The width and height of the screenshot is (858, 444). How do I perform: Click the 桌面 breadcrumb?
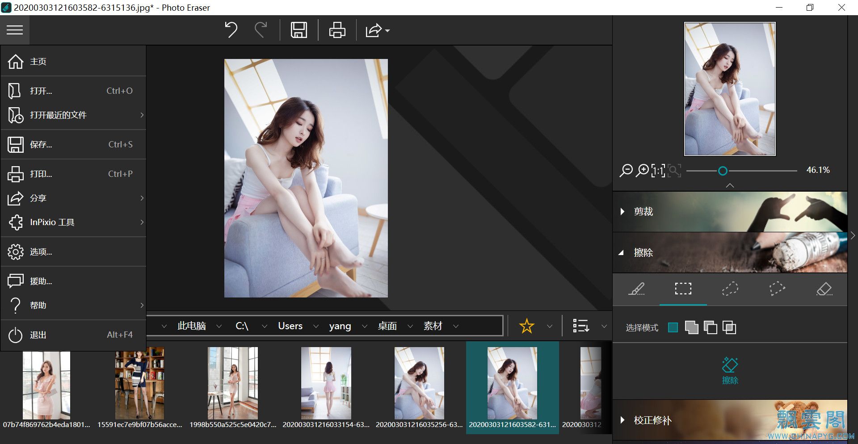click(387, 326)
